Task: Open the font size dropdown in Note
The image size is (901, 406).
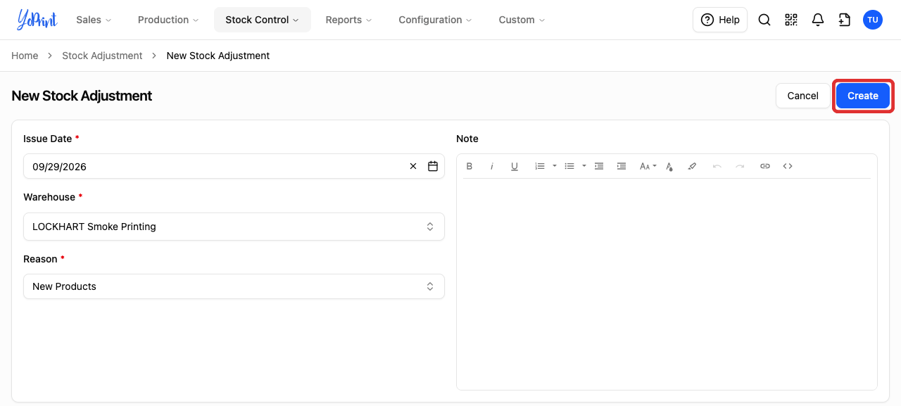Action: pos(648,166)
